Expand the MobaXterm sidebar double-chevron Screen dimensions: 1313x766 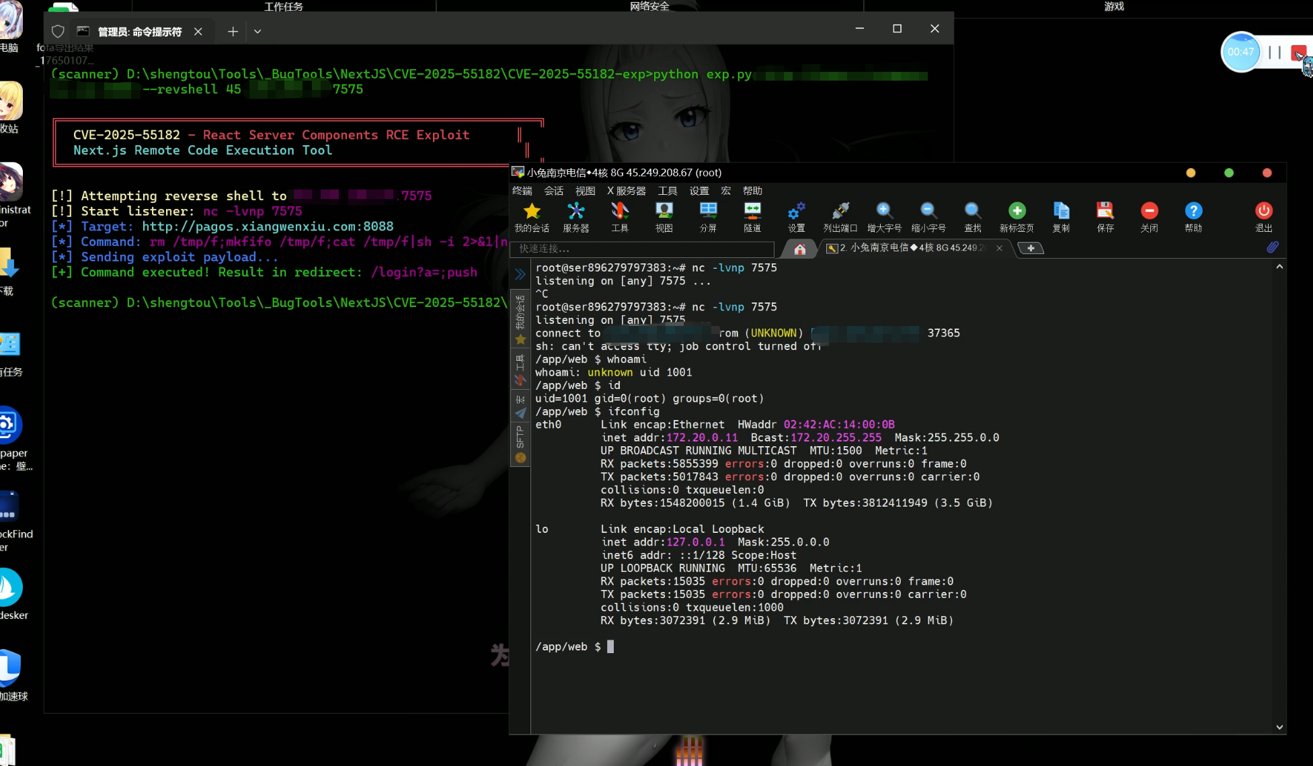[x=520, y=274]
